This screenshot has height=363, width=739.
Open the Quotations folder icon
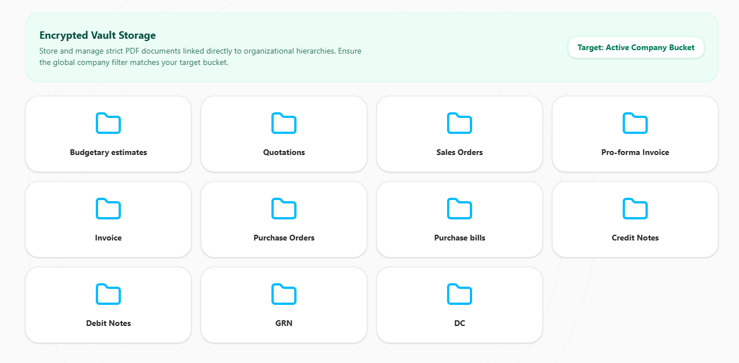coord(284,124)
